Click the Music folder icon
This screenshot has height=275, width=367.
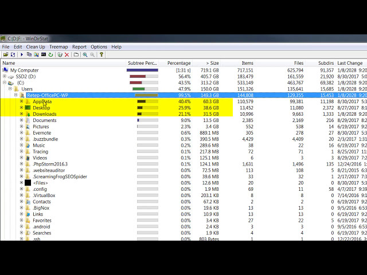pyautogui.click(x=28, y=146)
